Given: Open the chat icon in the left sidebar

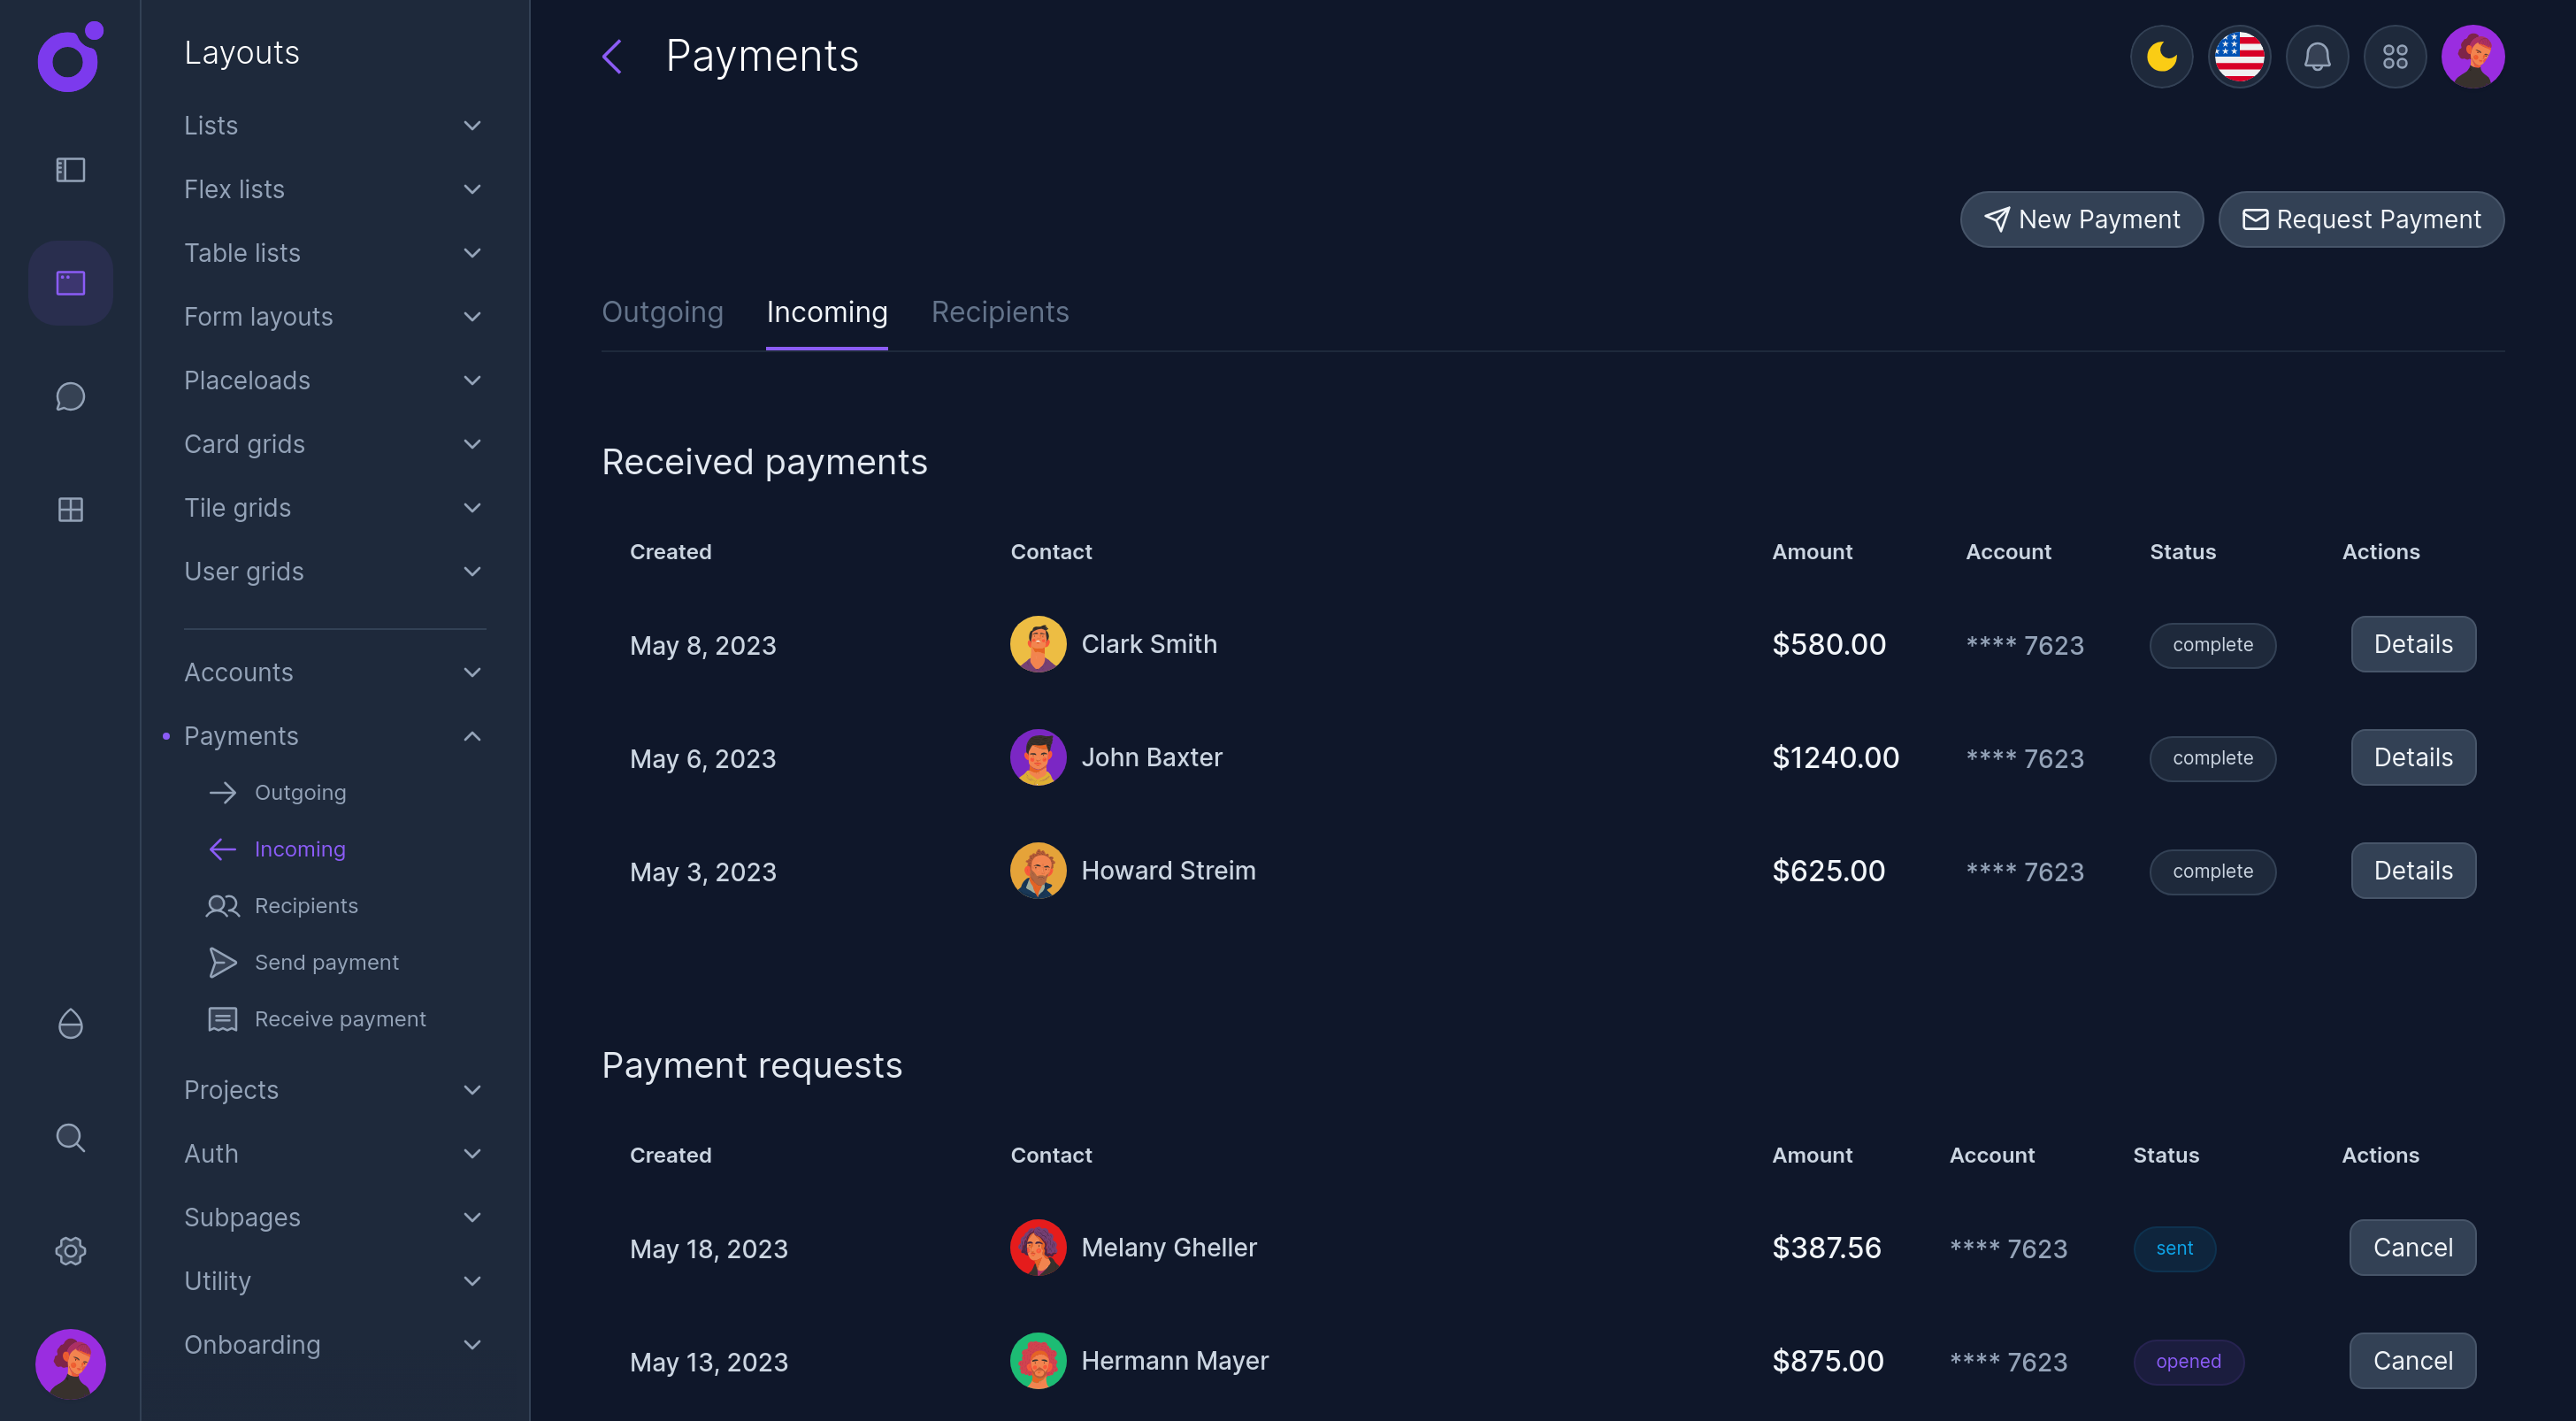Looking at the screenshot, I should (70, 396).
